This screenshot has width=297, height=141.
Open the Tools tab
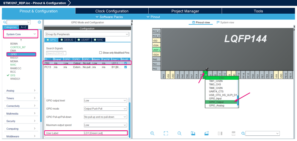pyautogui.click(x=258, y=11)
